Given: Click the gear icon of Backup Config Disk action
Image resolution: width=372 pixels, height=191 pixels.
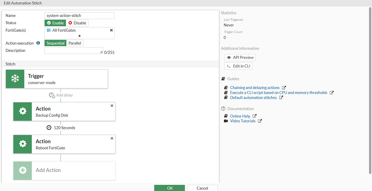Looking at the screenshot, I should (23, 111).
